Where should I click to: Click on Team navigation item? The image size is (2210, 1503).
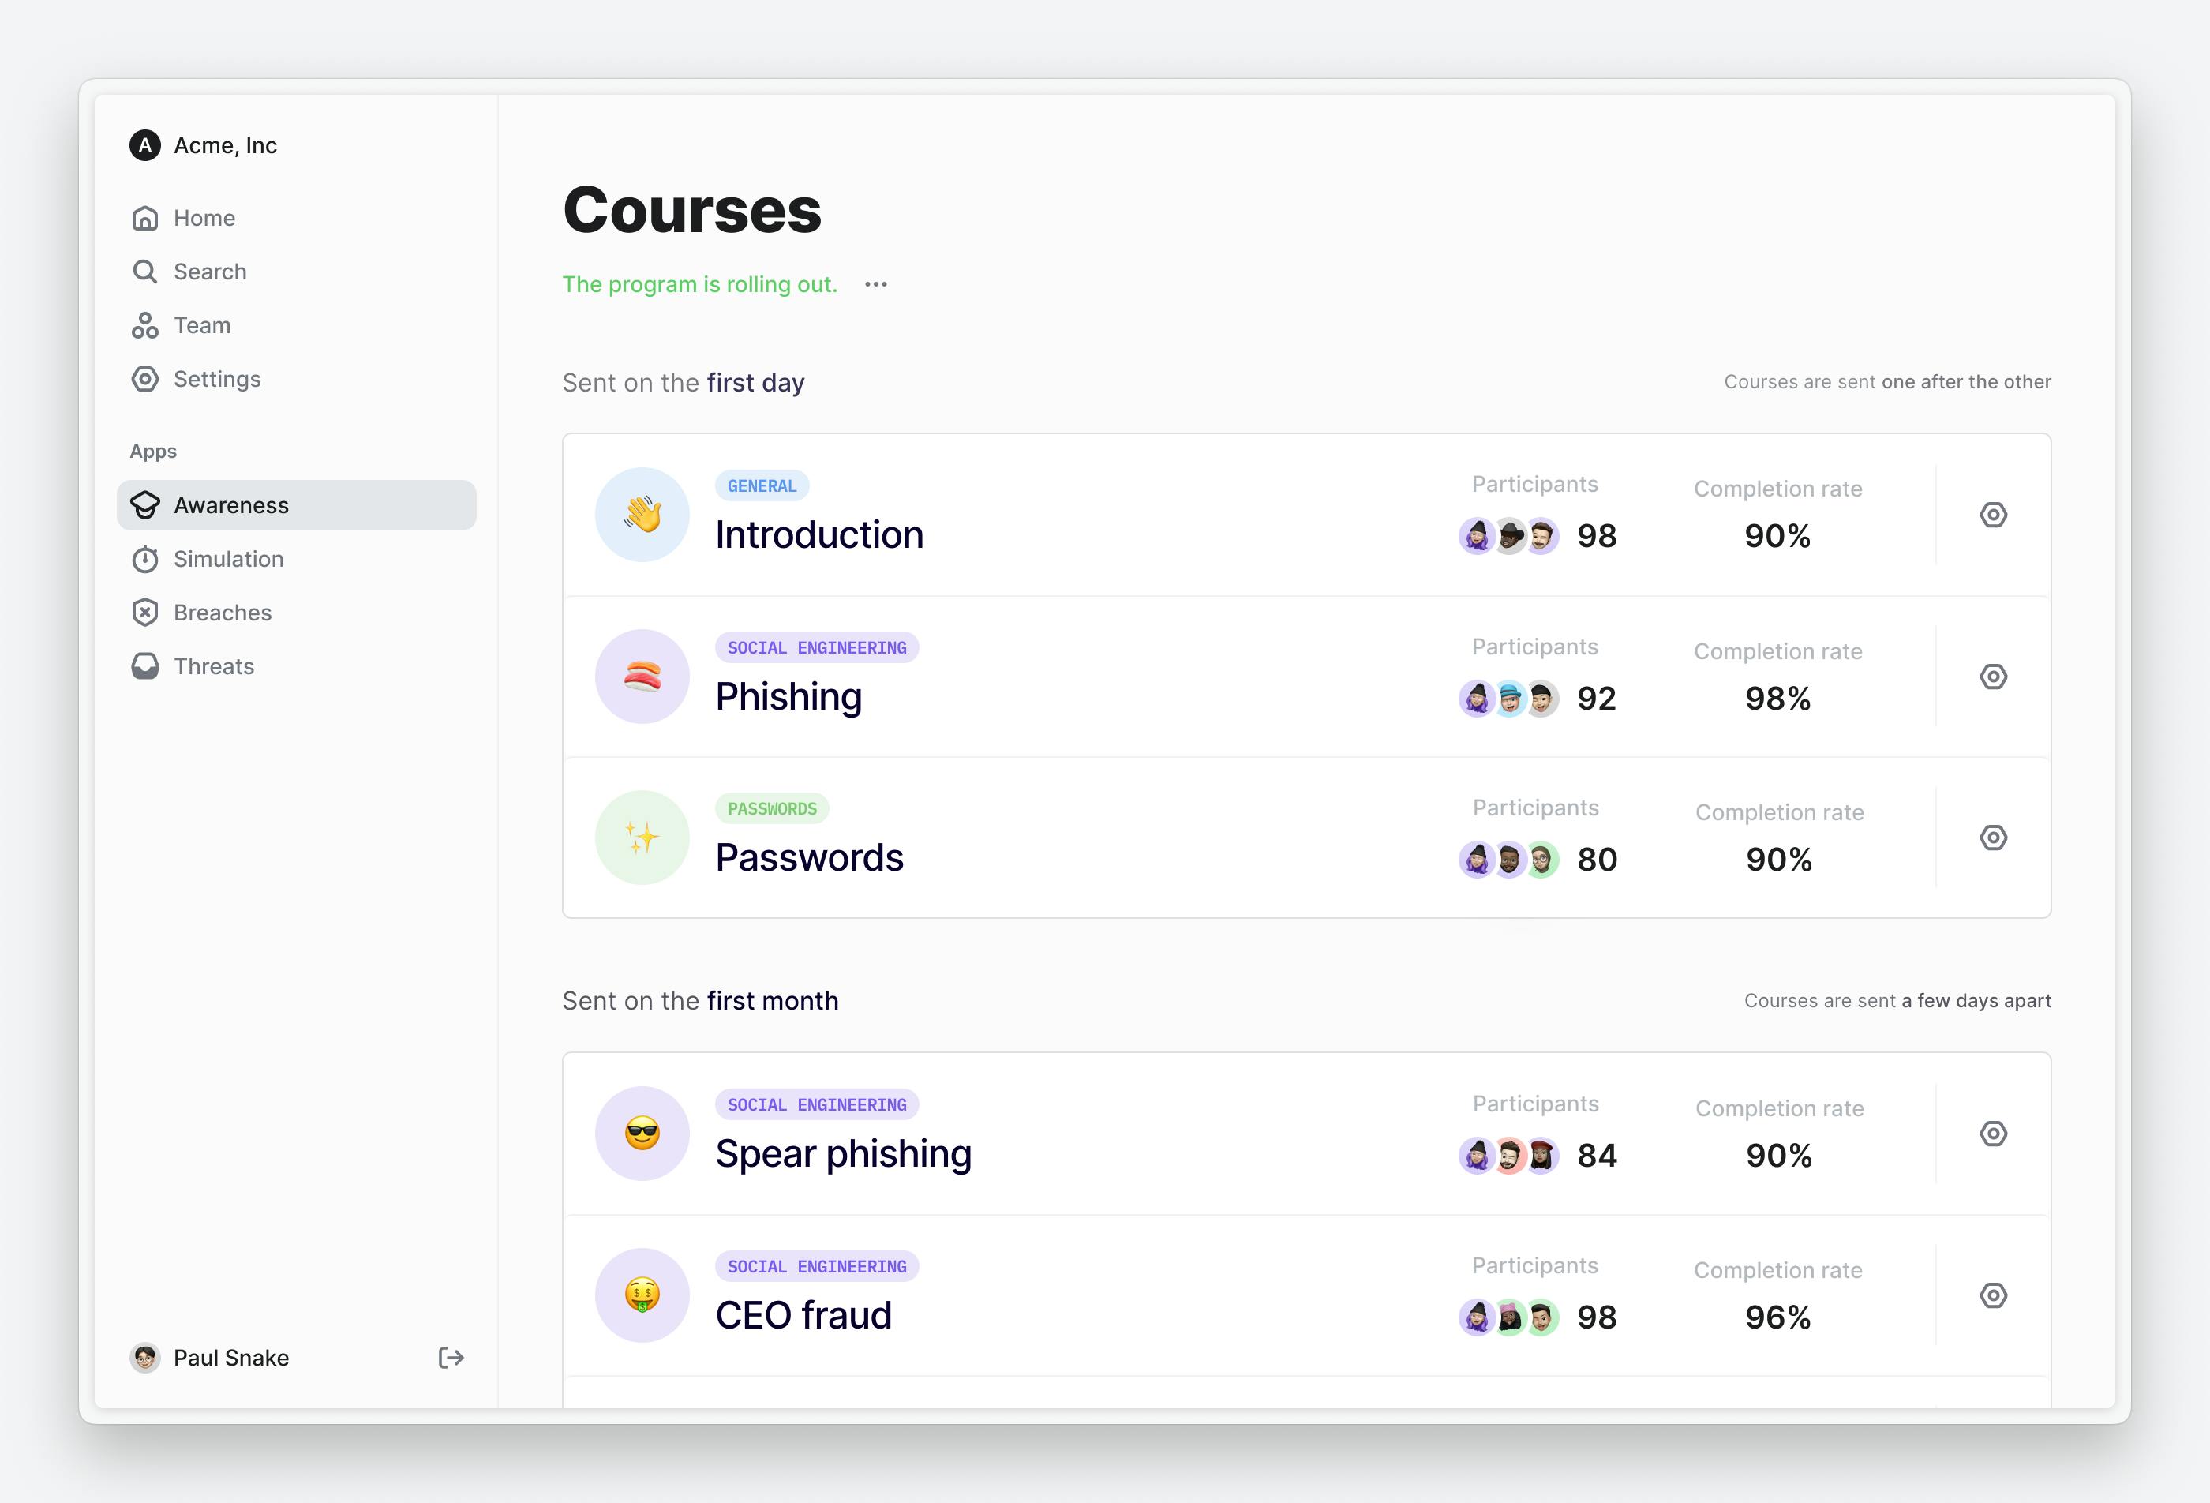(x=201, y=324)
